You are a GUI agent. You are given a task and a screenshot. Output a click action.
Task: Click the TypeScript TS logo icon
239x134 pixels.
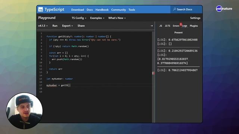pyautogui.click(x=41, y=10)
